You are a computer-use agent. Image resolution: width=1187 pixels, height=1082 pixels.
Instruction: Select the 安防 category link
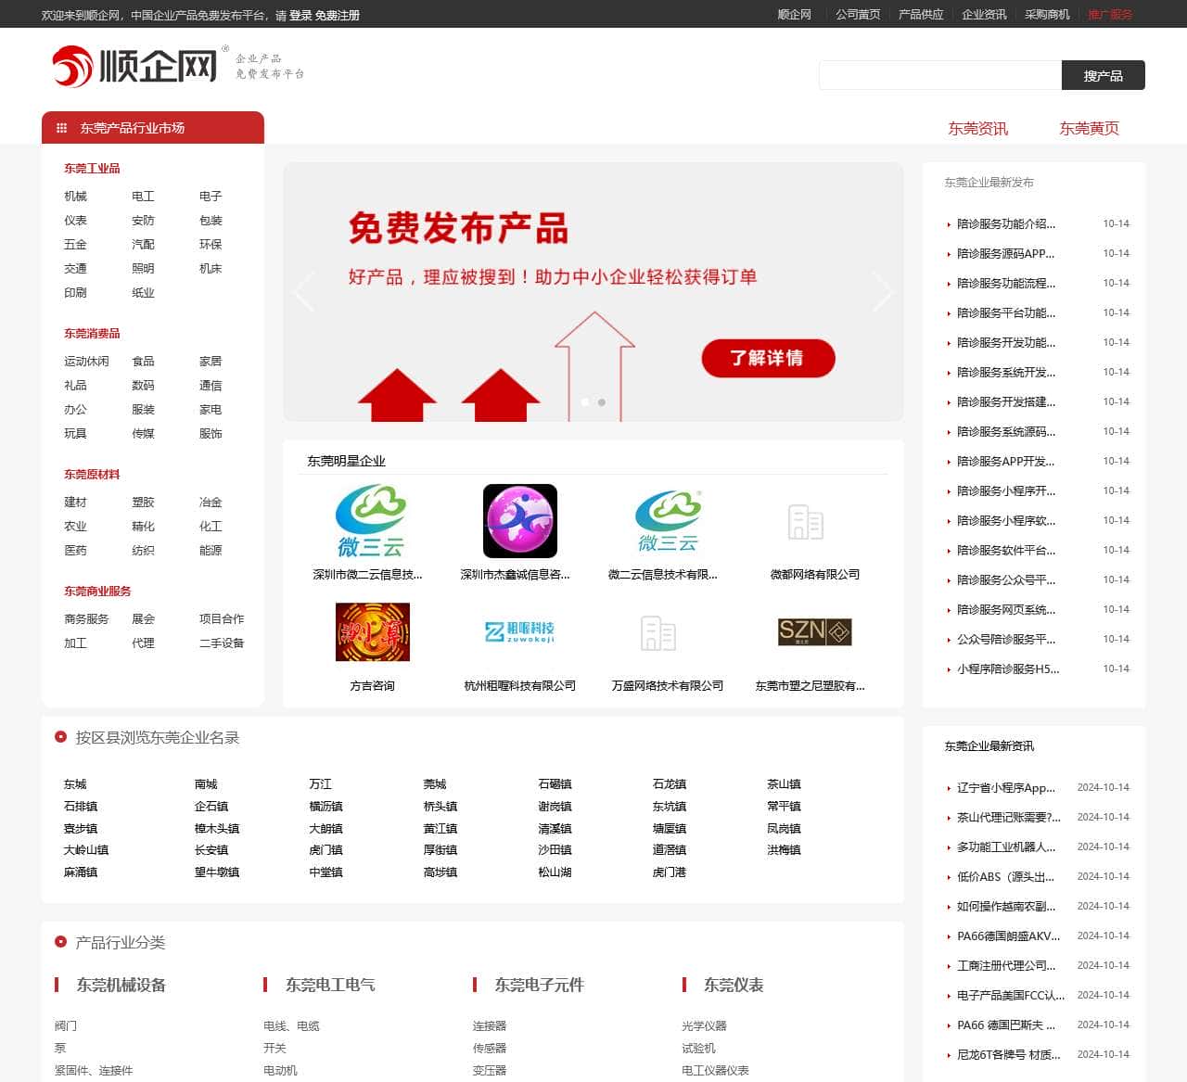point(143,221)
